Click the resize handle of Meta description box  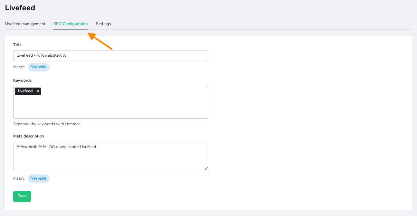206,168
